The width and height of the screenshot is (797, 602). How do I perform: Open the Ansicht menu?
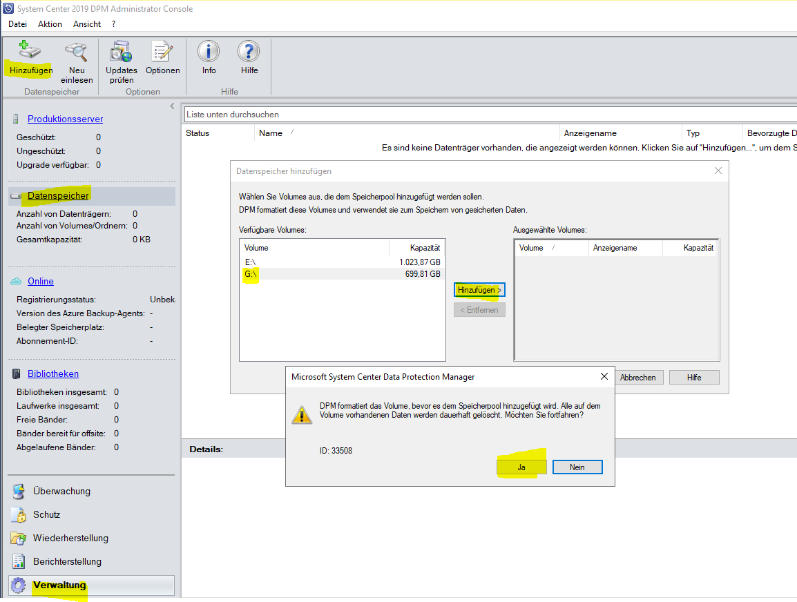click(x=87, y=24)
